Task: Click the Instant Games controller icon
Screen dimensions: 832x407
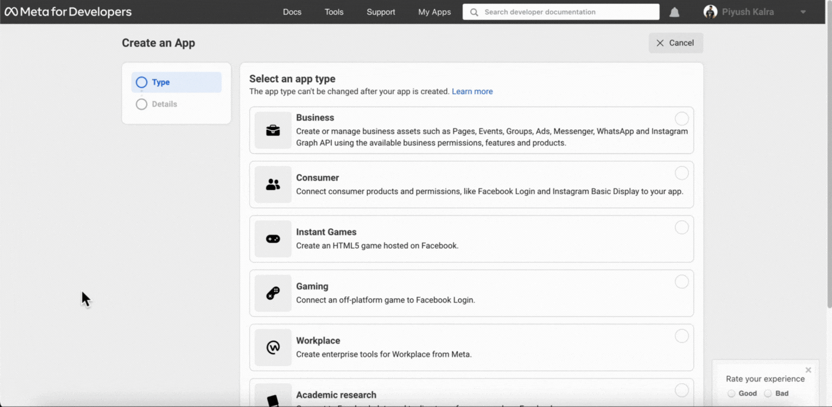Action: click(273, 239)
